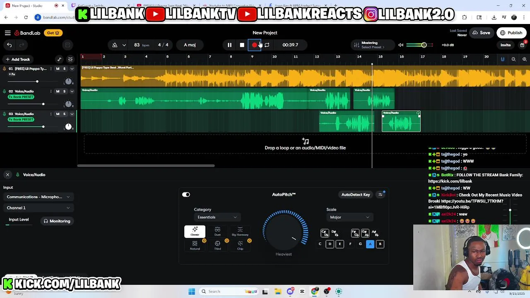The height and width of the screenshot is (298, 530).
Task: Expand track 02 options chevron
Action: coord(72,91)
